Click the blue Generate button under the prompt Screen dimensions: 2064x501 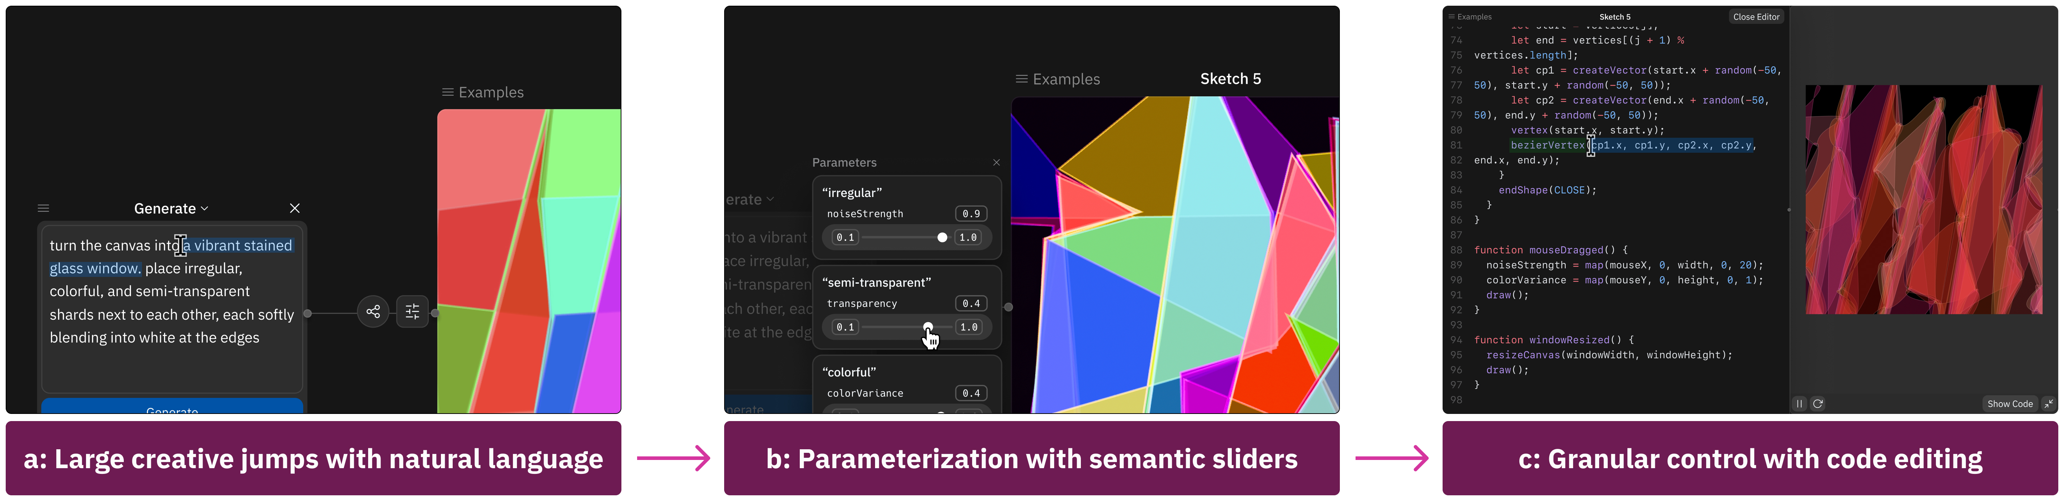(x=172, y=406)
